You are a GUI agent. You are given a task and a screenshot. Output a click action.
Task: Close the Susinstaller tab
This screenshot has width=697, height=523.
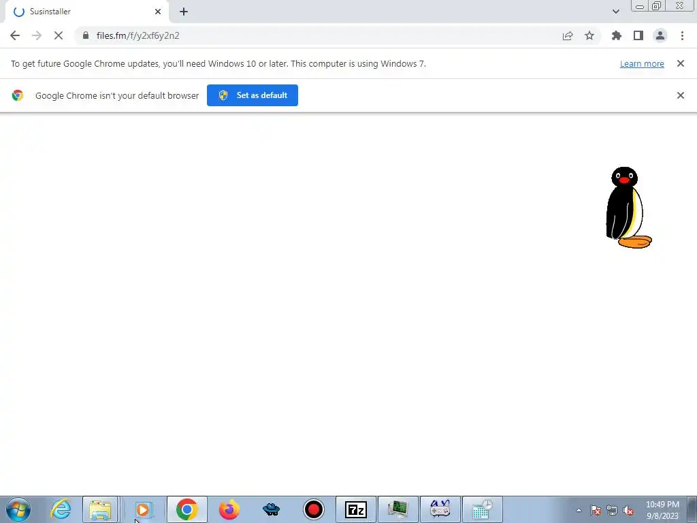tap(158, 12)
